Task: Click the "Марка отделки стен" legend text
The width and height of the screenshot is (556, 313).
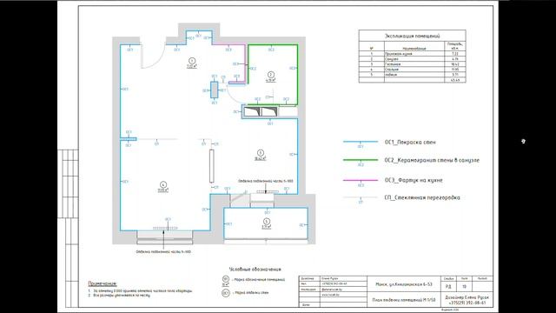Action: coord(252,293)
